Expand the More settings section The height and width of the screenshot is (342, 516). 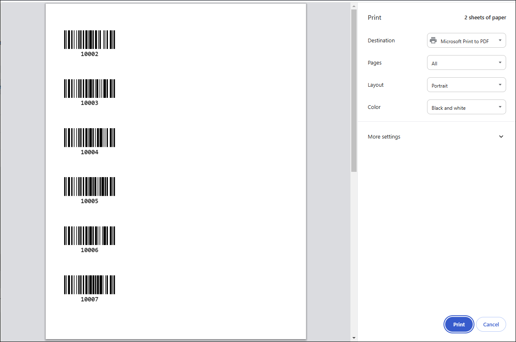pyautogui.click(x=436, y=136)
